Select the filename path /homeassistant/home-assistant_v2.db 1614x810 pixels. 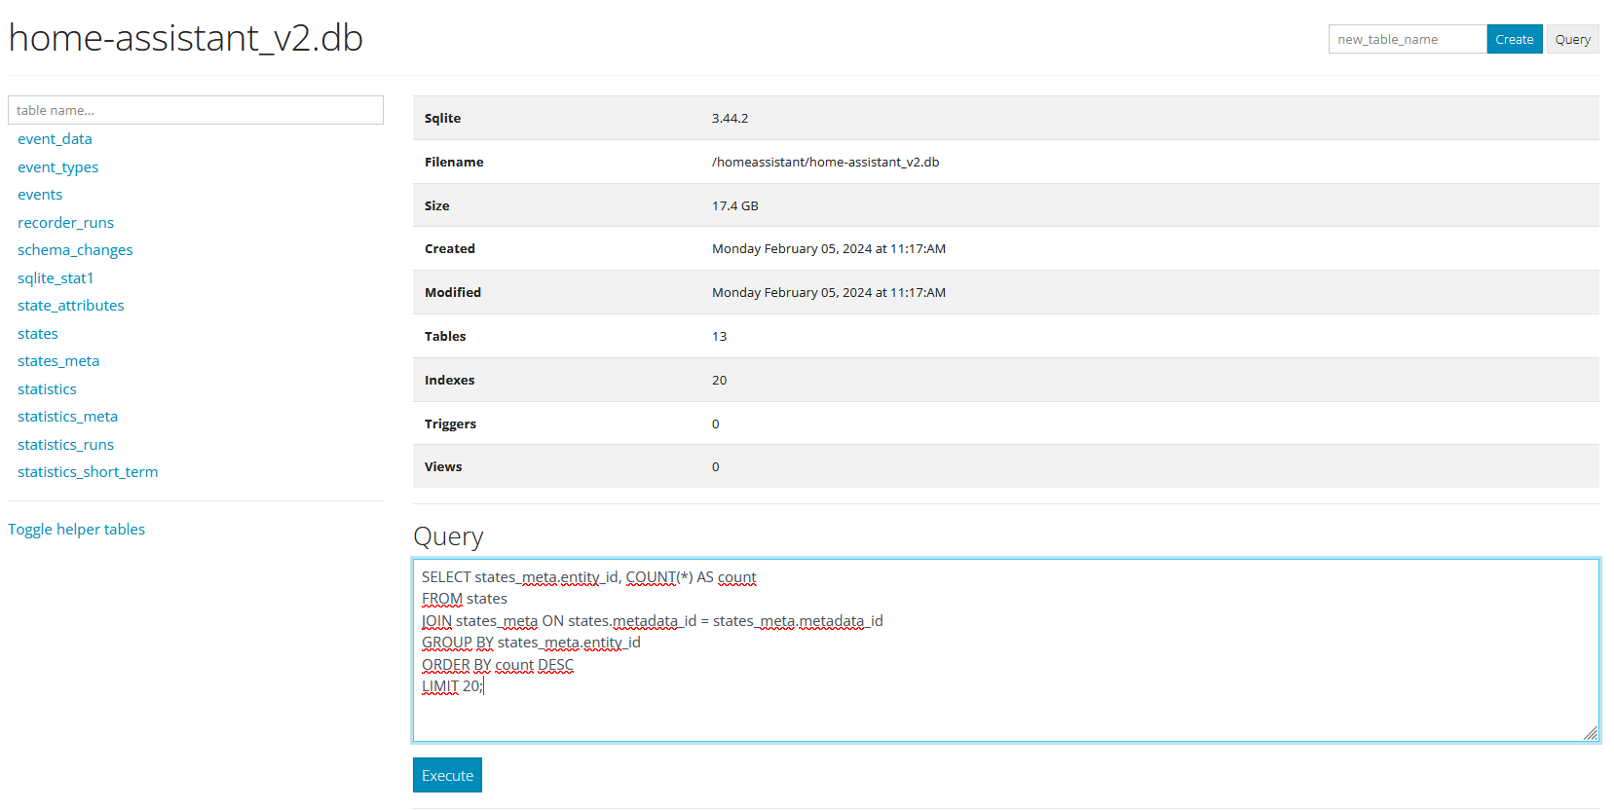coord(825,162)
